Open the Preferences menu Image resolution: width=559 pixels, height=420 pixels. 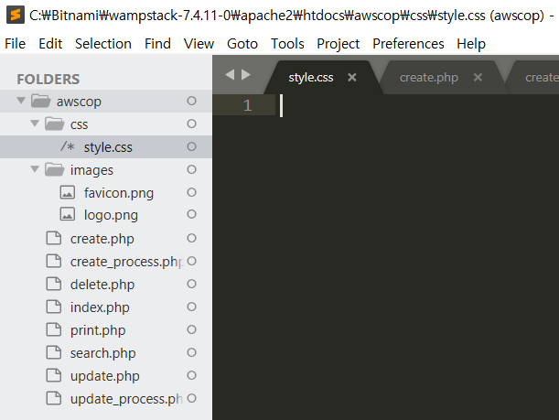(408, 44)
